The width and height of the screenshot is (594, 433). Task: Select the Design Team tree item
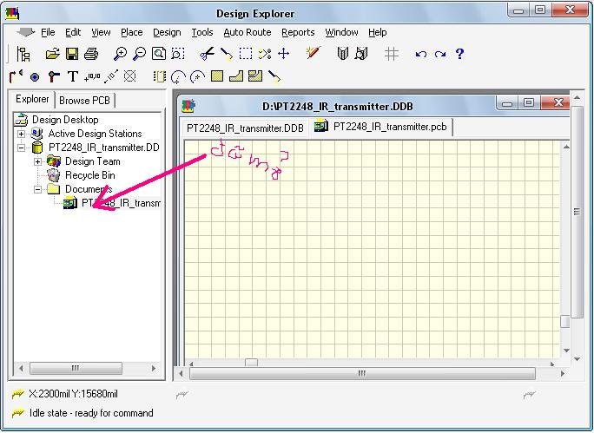(x=92, y=161)
